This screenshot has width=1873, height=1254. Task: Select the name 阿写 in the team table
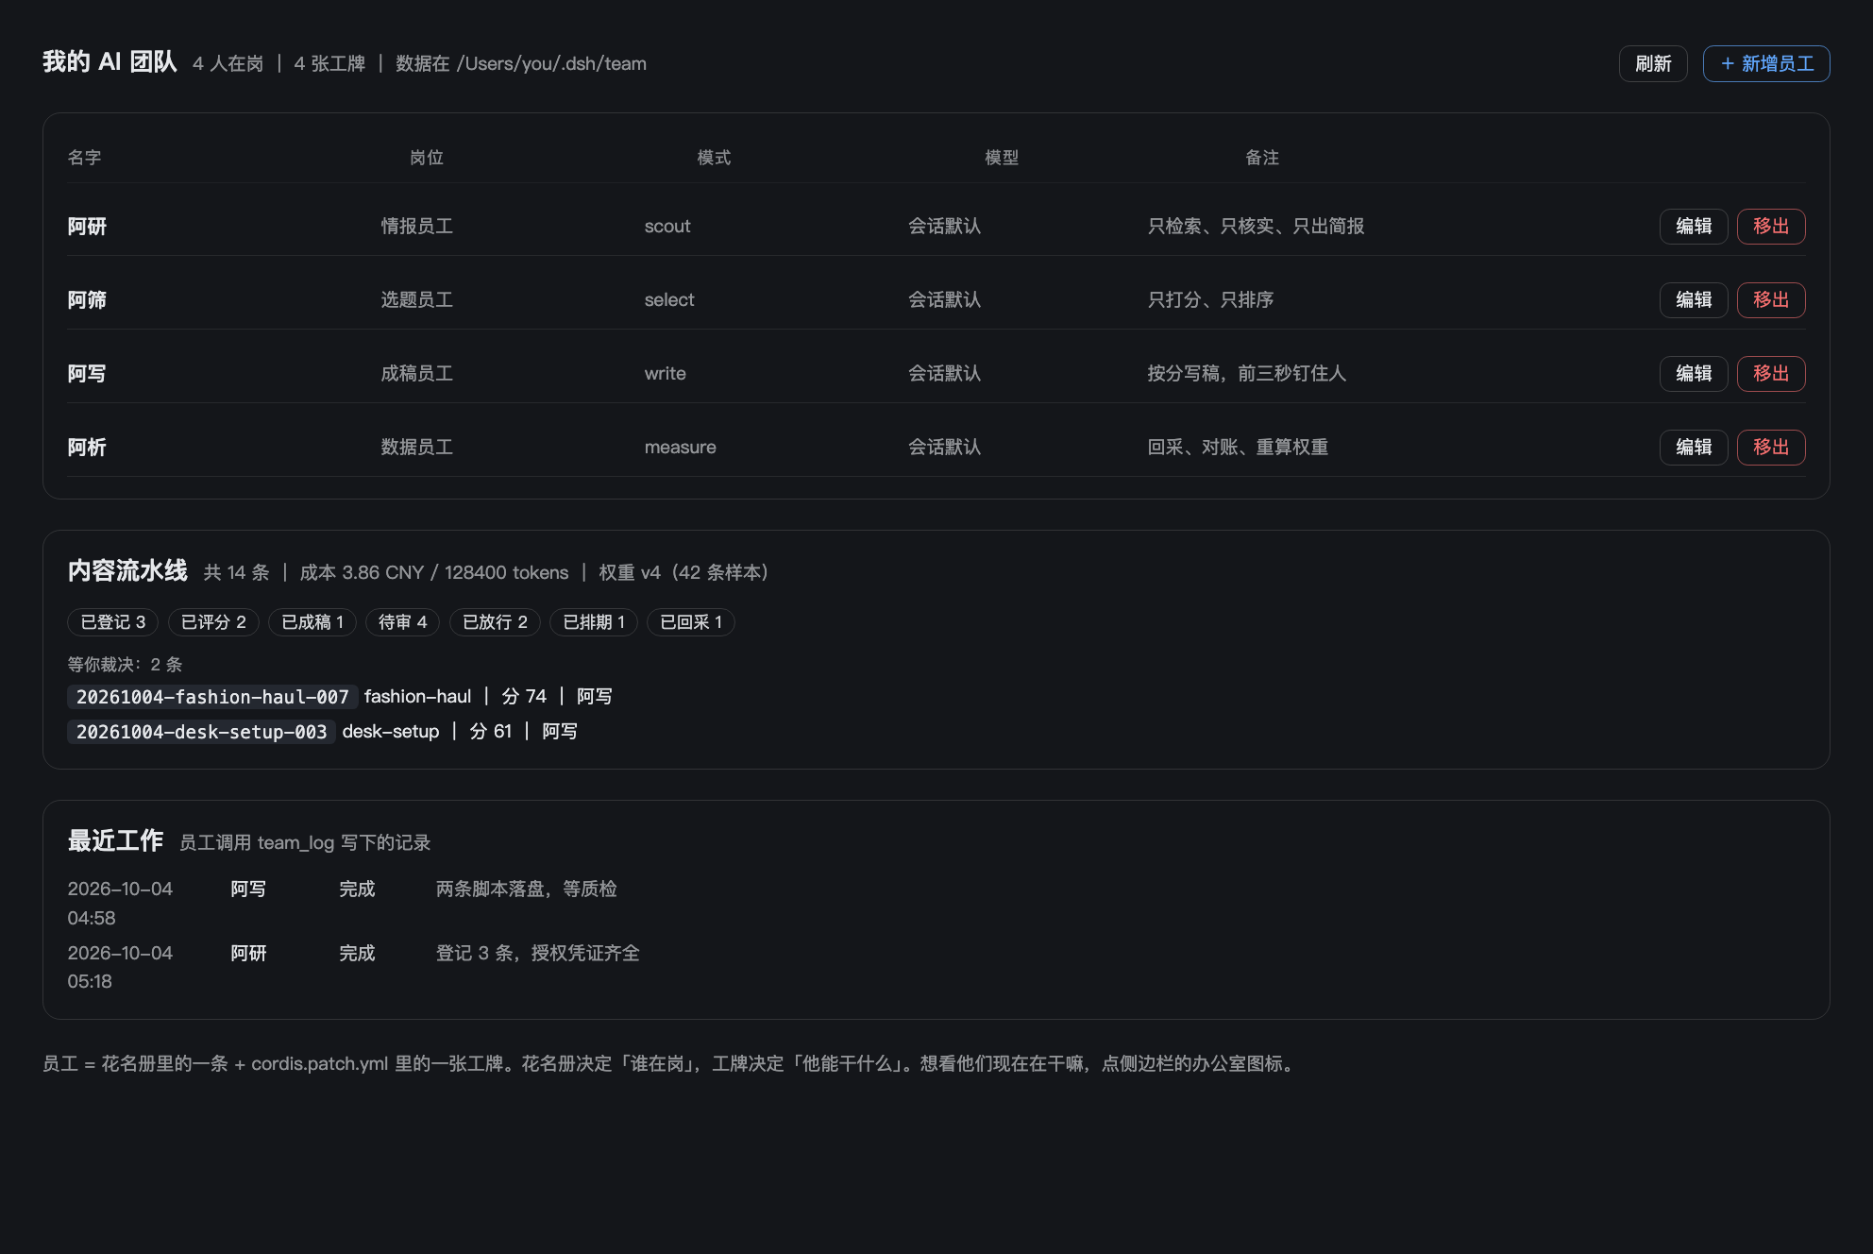(x=87, y=374)
